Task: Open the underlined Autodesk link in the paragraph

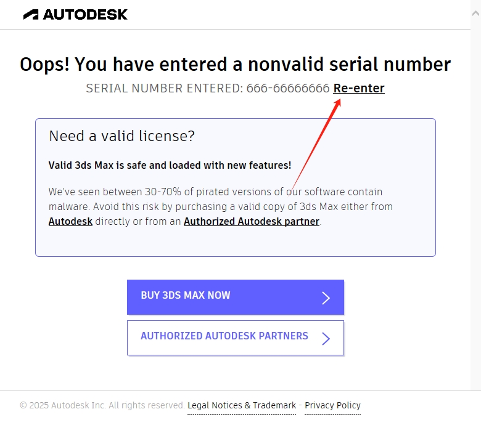Action: [x=70, y=221]
